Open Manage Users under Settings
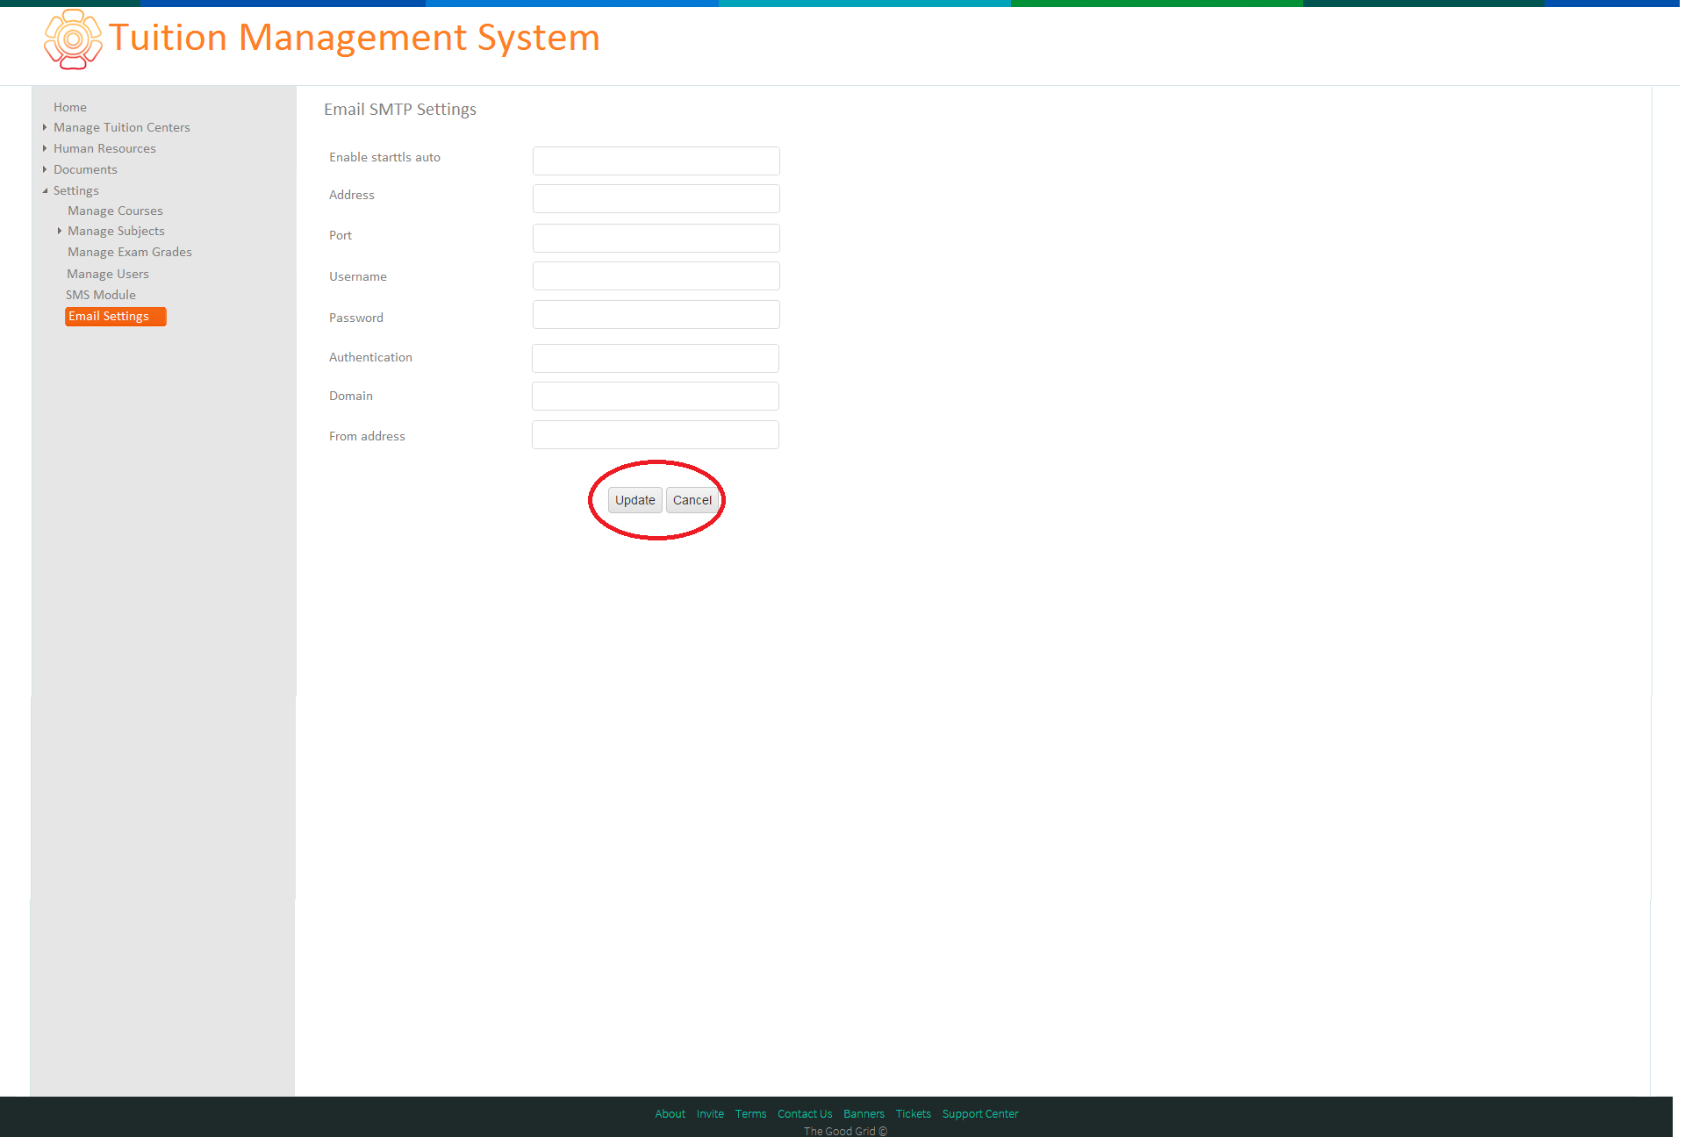 click(108, 274)
